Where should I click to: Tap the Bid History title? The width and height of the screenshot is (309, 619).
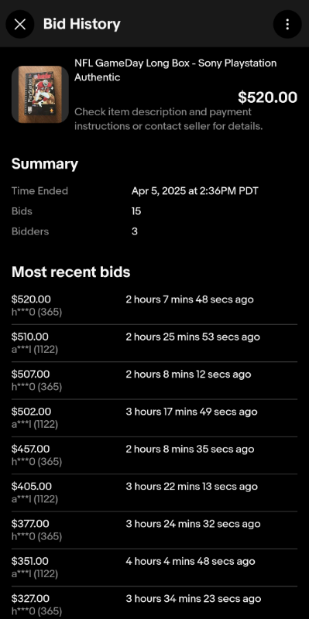(82, 24)
